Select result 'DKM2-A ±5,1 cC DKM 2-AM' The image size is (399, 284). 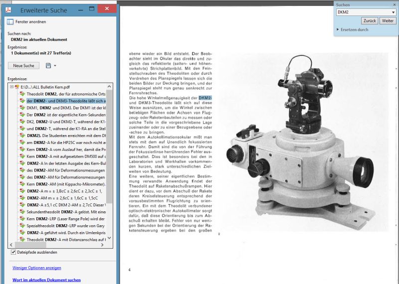(66, 205)
